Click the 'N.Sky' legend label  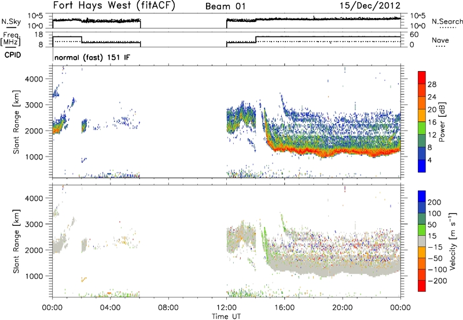[11, 21]
